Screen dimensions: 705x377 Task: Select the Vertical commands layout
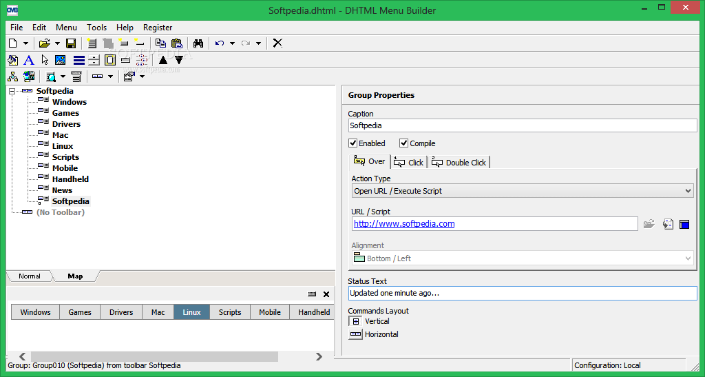[x=356, y=321]
